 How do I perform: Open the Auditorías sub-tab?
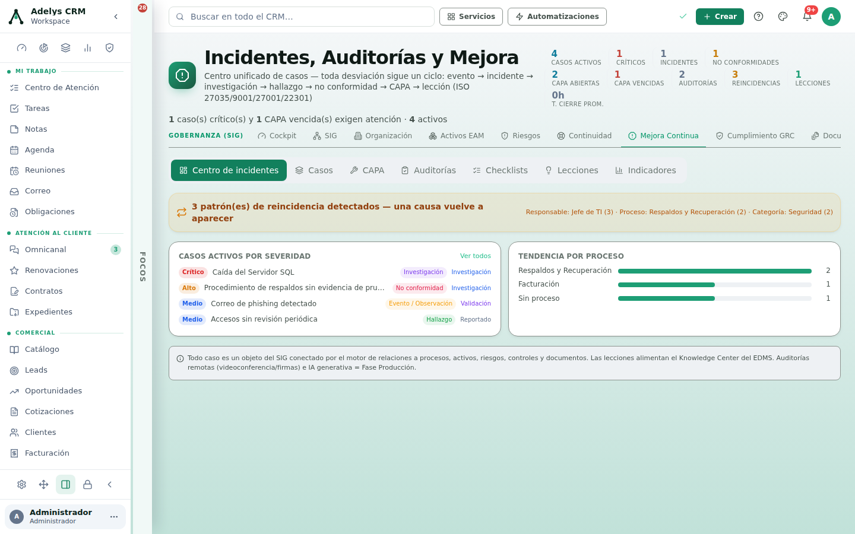429,170
